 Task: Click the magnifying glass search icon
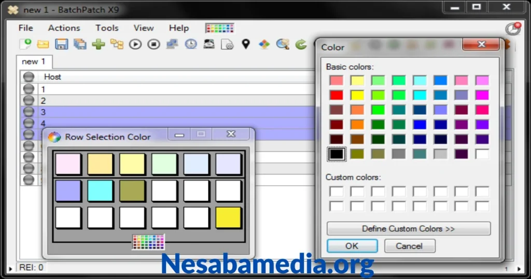click(283, 45)
